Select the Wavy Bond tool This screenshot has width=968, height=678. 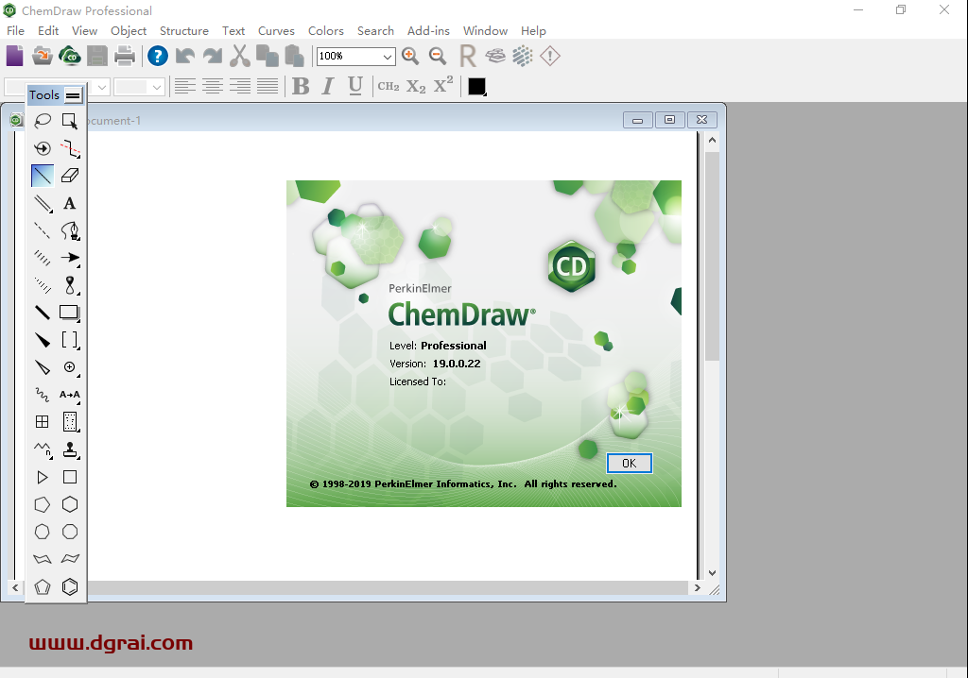click(x=42, y=394)
